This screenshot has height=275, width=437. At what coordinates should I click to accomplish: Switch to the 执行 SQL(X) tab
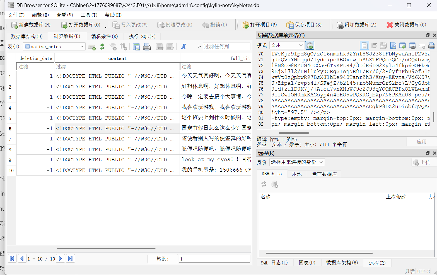pos(142,36)
